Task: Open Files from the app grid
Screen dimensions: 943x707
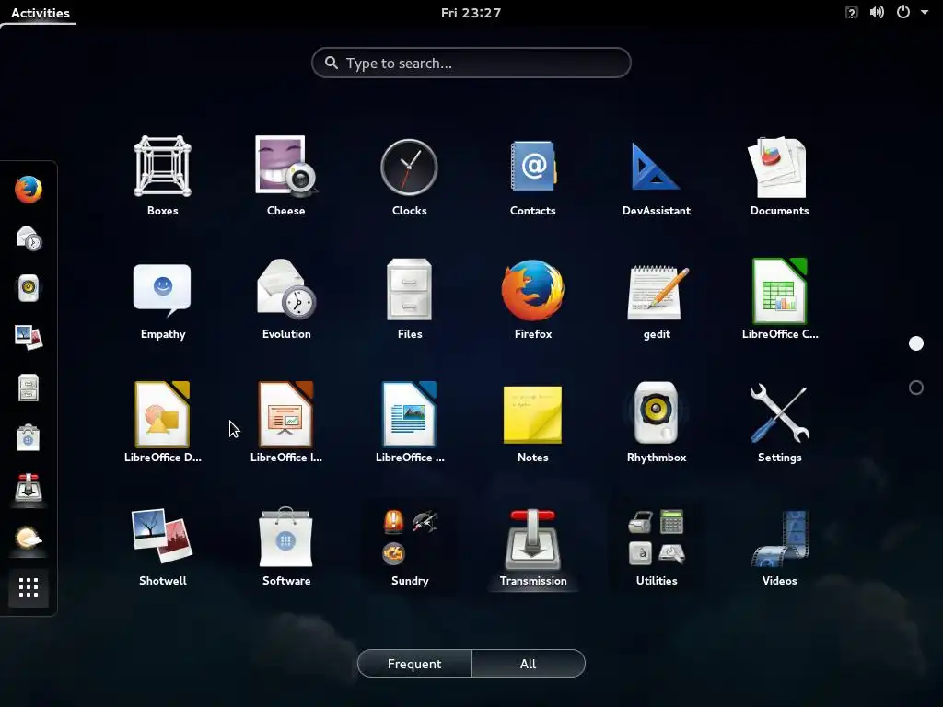Action: (x=410, y=299)
